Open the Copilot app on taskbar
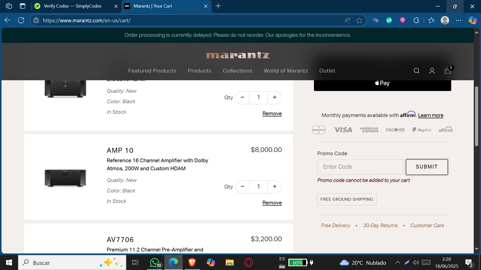 pyautogui.click(x=211, y=263)
